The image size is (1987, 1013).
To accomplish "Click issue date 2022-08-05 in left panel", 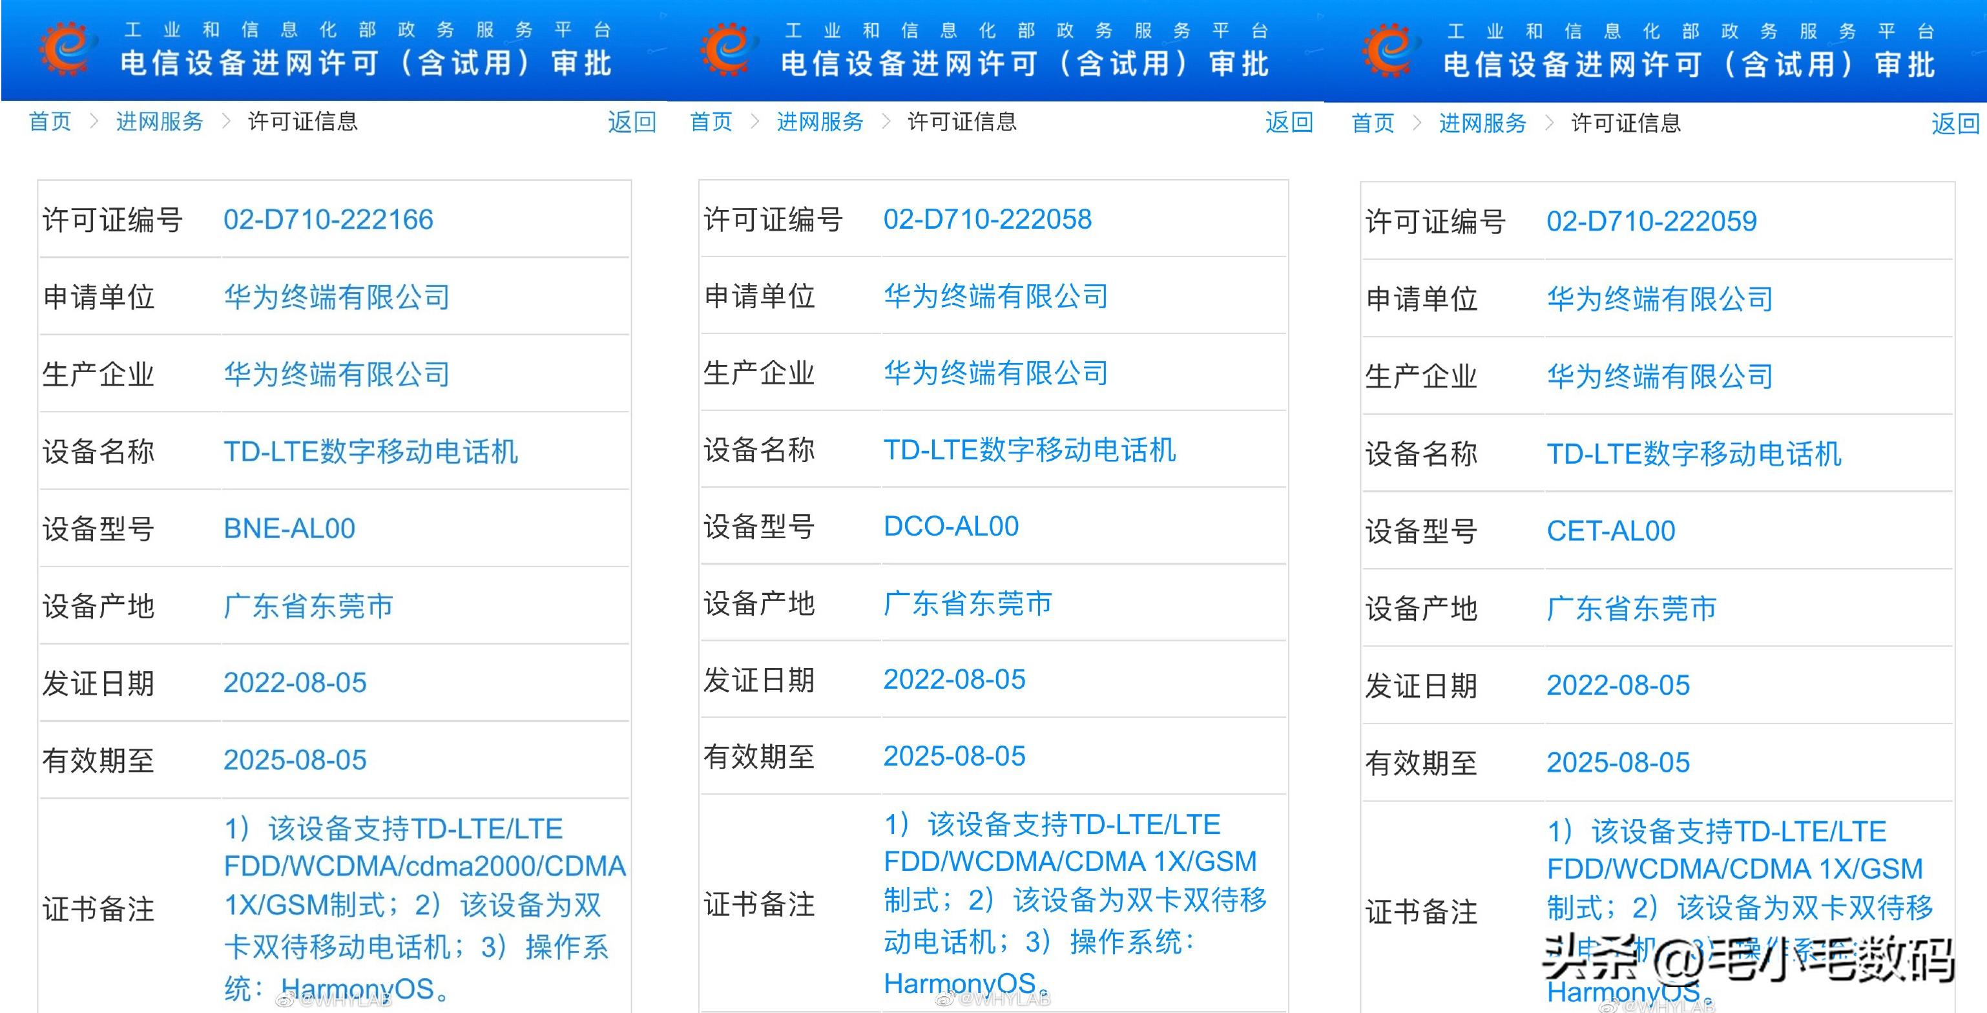I will pos(295,682).
